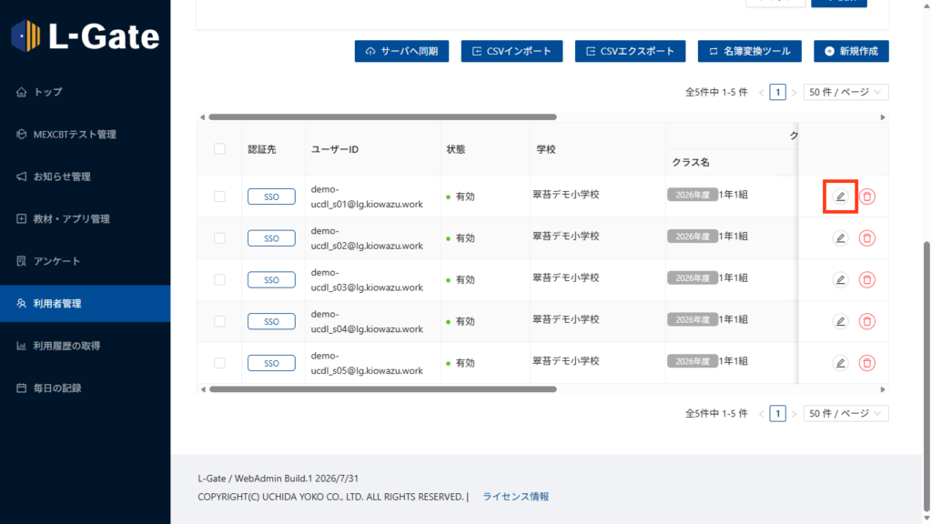The width and height of the screenshot is (932, 524).
Task: Open 利用履歴の取得 menu item
Action: 85,346
